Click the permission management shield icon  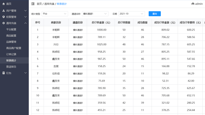coord(4,17)
